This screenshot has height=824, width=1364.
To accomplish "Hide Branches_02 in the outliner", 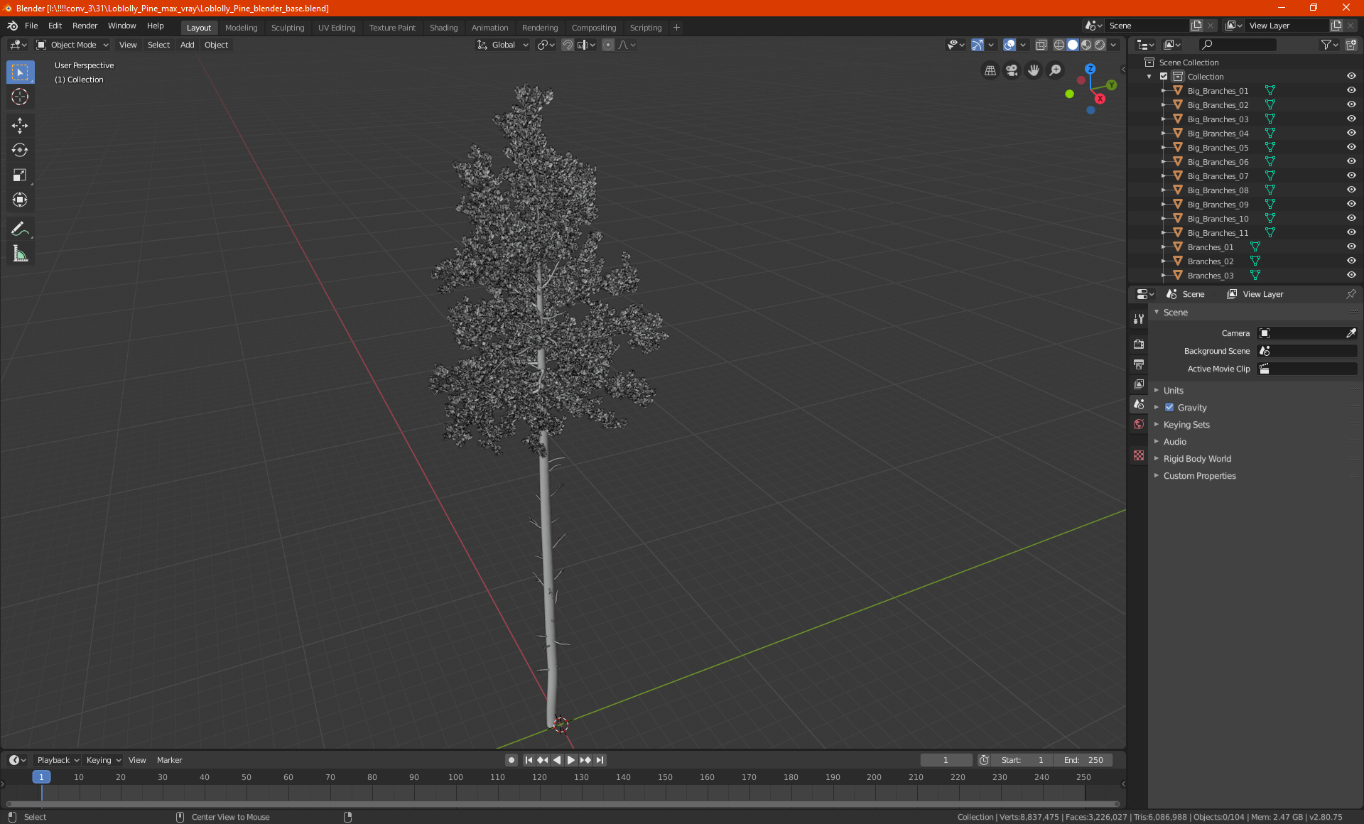I will coord(1351,261).
